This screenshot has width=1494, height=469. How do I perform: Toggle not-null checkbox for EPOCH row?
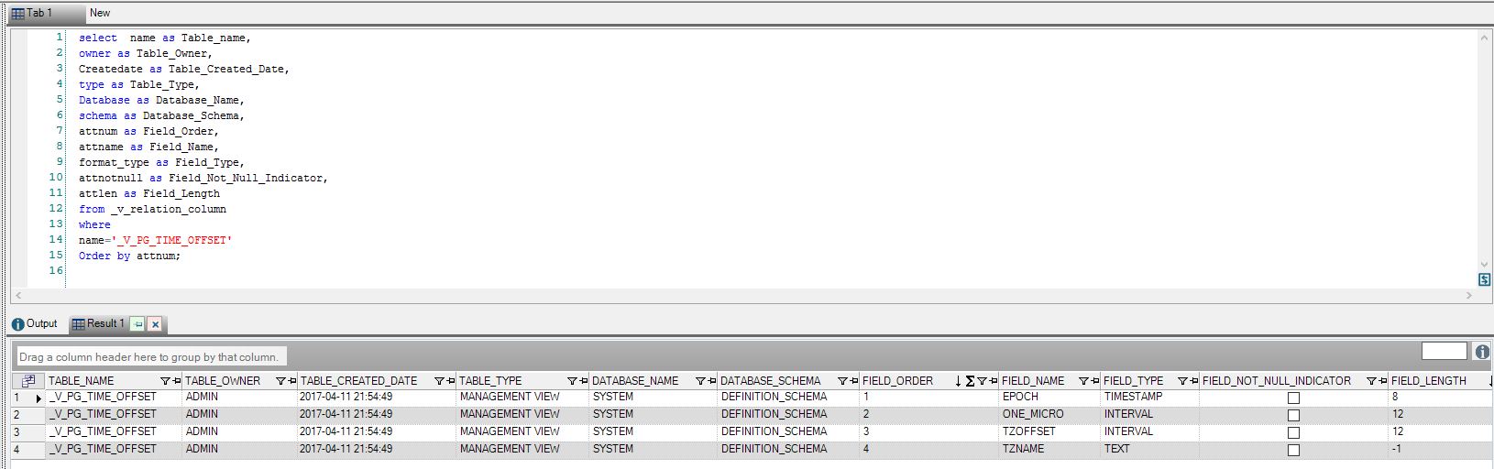(1293, 398)
